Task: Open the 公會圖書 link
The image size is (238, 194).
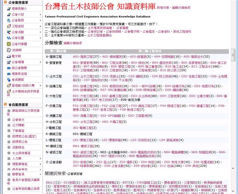Action: 122,28
